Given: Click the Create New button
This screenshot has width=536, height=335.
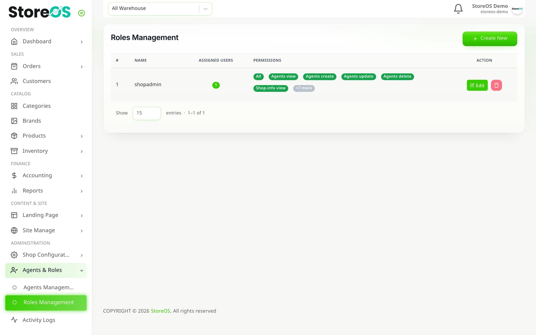Looking at the screenshot, I should (x=490, y=39).
